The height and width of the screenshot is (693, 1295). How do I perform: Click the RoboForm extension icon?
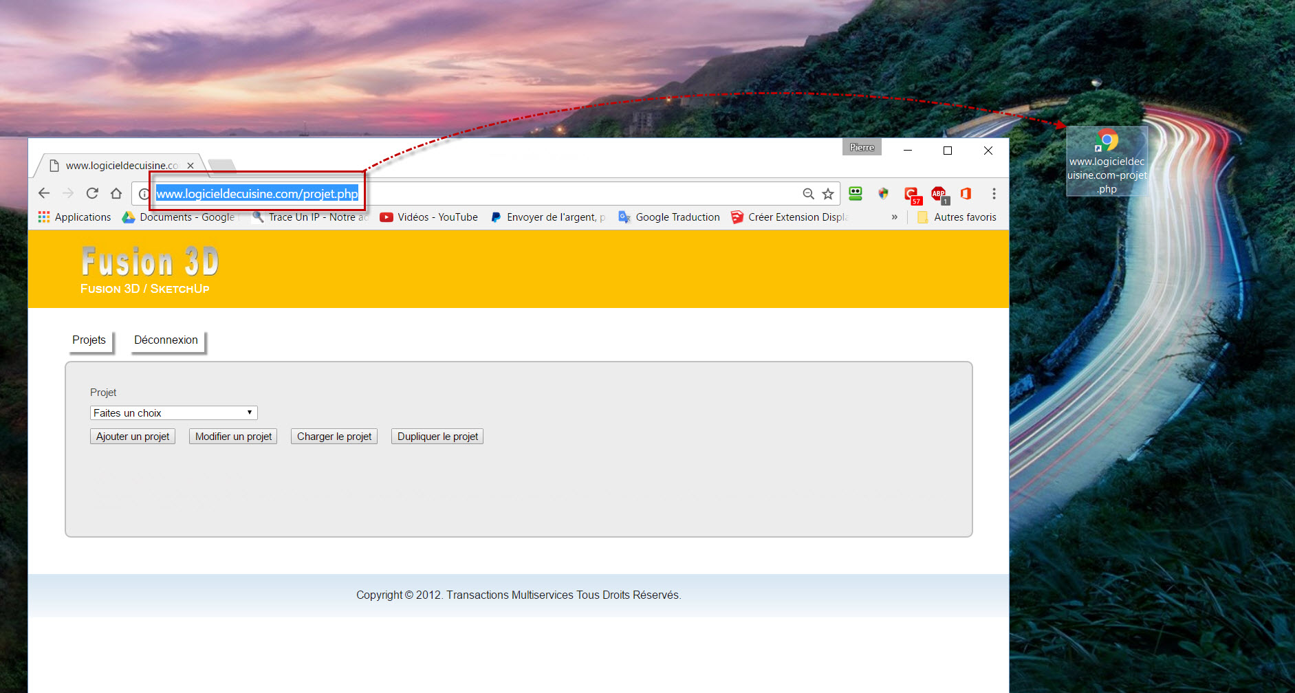[855, 194]
